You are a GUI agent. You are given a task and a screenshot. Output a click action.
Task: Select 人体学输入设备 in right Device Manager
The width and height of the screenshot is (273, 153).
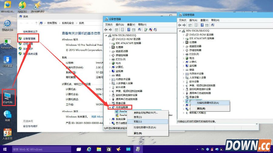[197, 77]
